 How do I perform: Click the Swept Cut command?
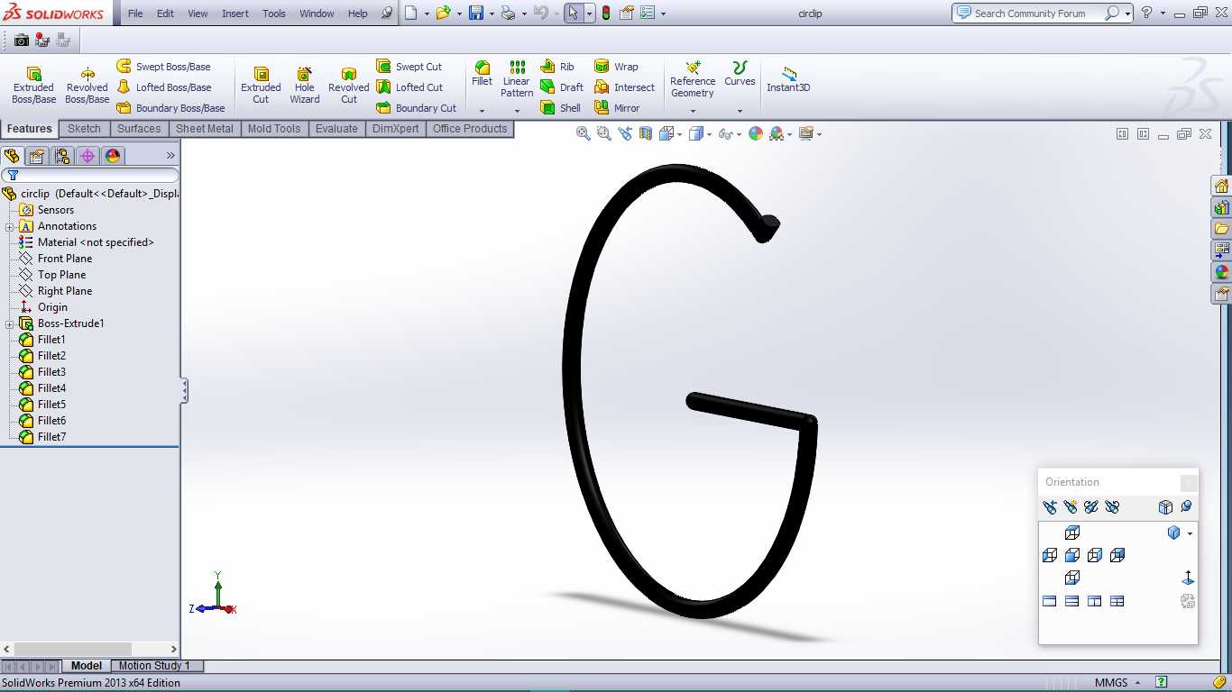(x=409, y=67)
